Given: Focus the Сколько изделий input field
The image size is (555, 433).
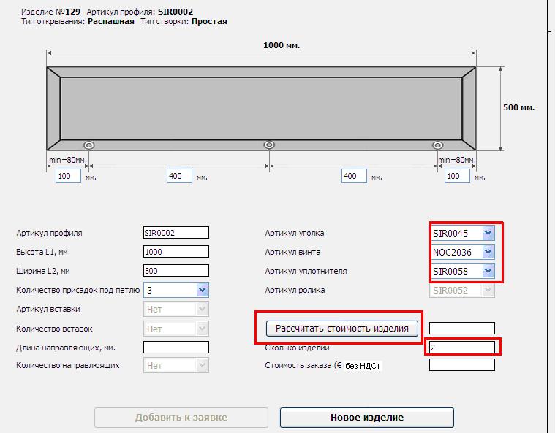Looking at the screenshot, I should tap(461, 348).
